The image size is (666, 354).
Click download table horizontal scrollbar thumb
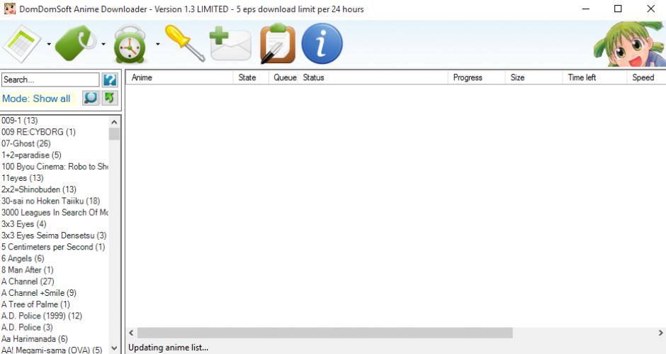(x=325, y=333)
